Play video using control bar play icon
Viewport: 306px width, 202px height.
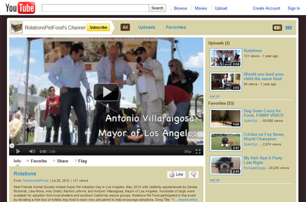[x=18, y=151]
